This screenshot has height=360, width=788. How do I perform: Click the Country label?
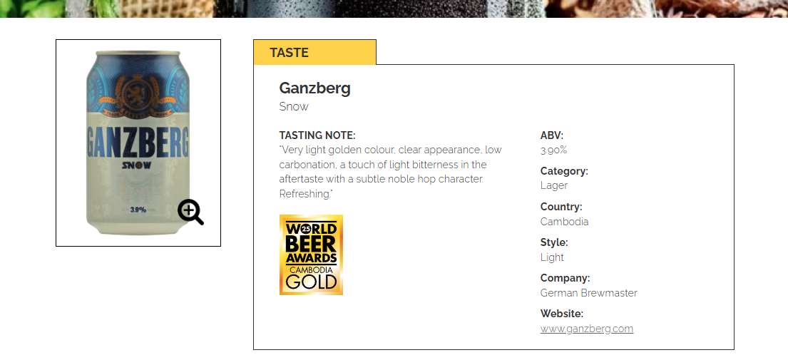(561, 207)
